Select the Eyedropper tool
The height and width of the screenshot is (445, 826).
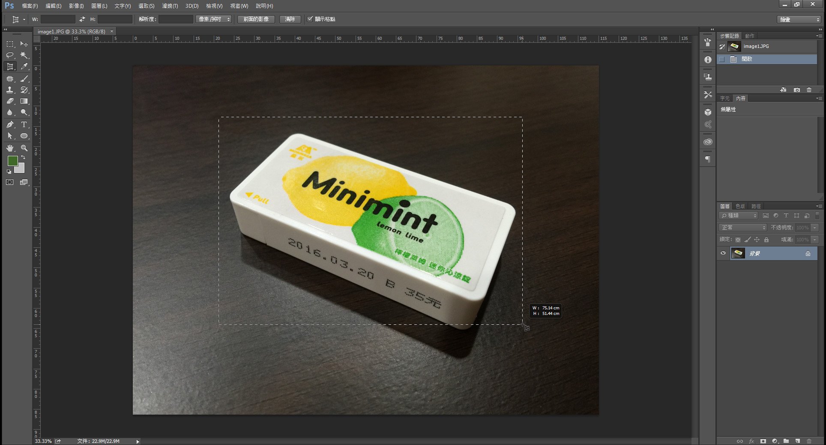[x=24, y=67]
